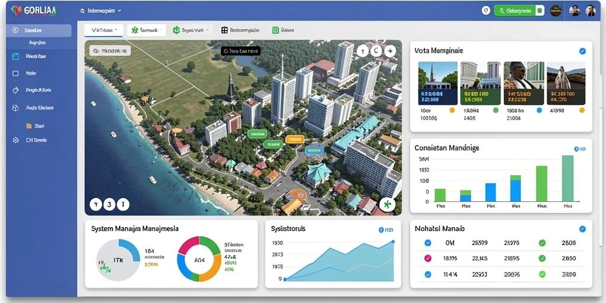Open the white-robed figure thumbnail card
Image resolution: width=606 pixels, height=303 pixels.
(x=566, y=83)
